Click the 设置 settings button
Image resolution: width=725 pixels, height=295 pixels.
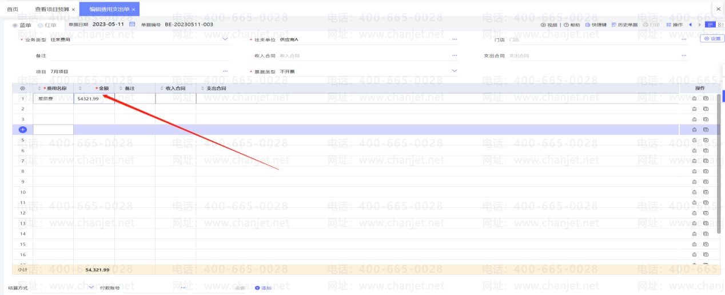point(712,38)
